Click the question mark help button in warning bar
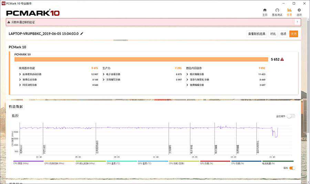310x184 pixels. 297,22
